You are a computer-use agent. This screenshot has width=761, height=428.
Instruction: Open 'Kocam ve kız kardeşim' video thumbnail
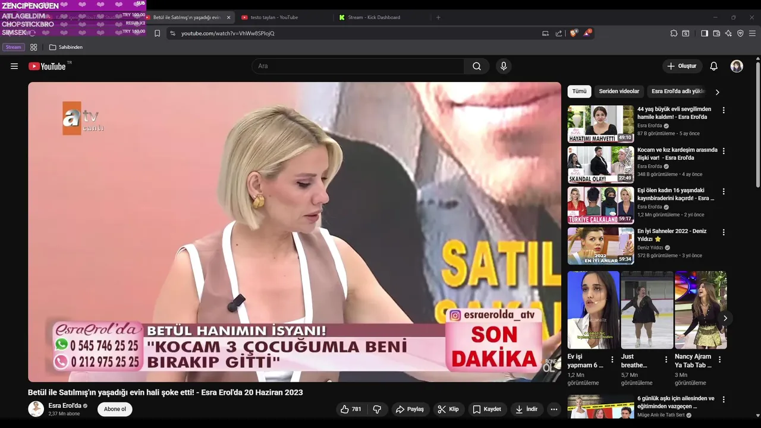[x=600, y=165]
